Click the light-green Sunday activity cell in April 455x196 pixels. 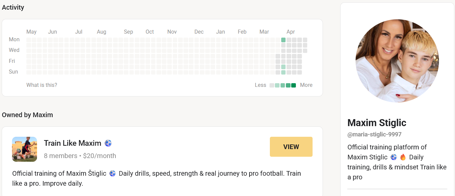tap(283, 72)
